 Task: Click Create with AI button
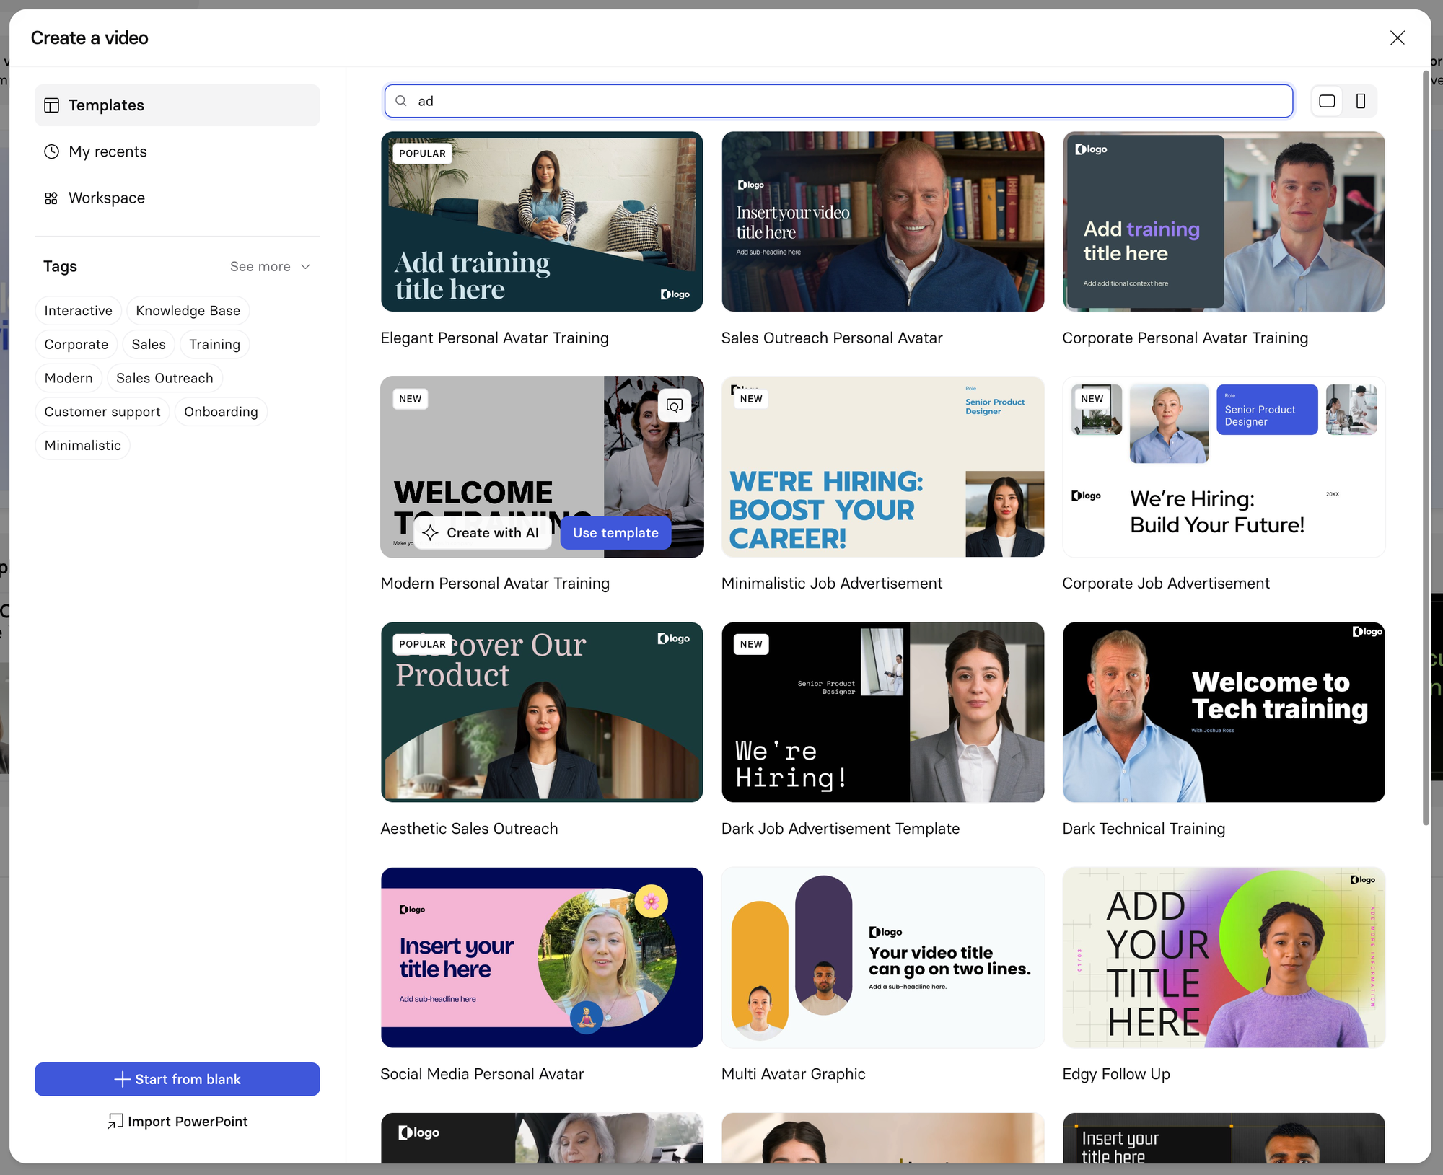483,533
